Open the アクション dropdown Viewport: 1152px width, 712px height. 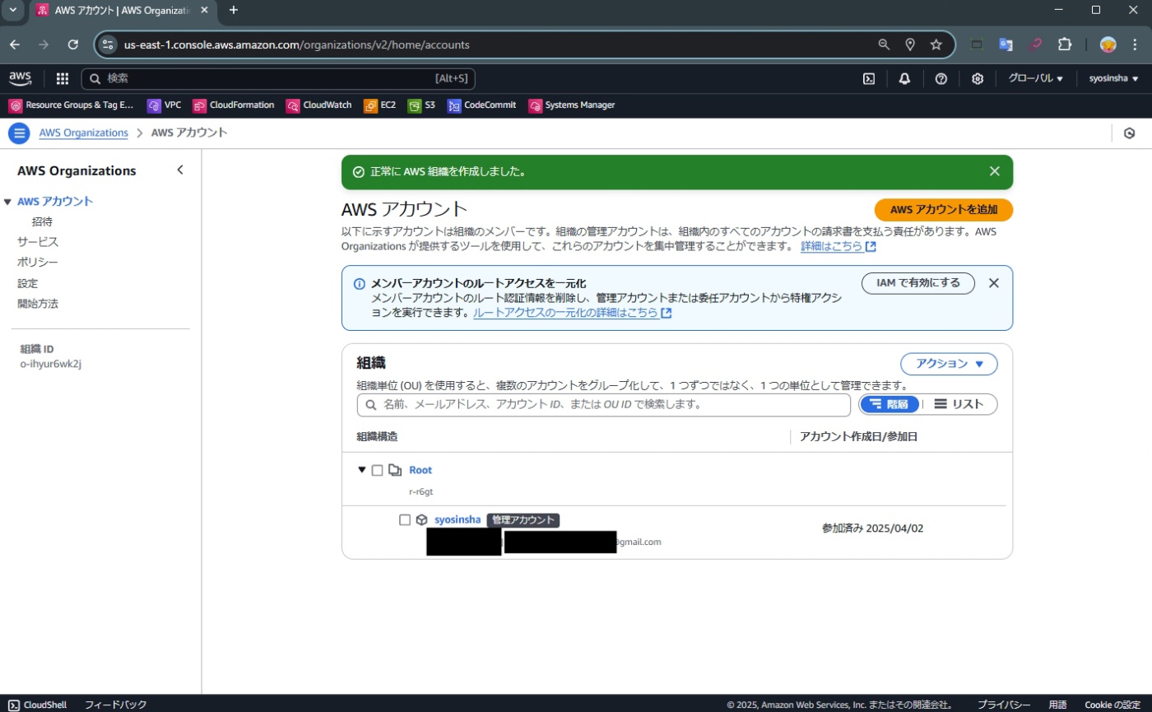click(949, 364)
